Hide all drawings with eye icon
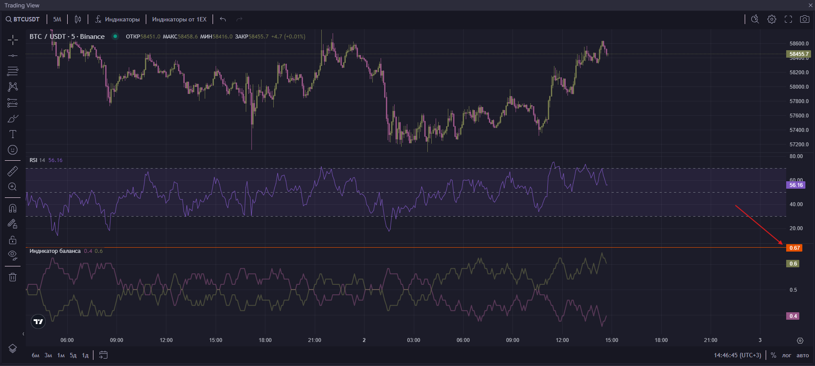 13,255
